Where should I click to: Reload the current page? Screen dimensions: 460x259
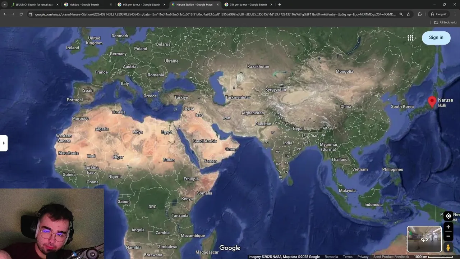click(21, 14)
